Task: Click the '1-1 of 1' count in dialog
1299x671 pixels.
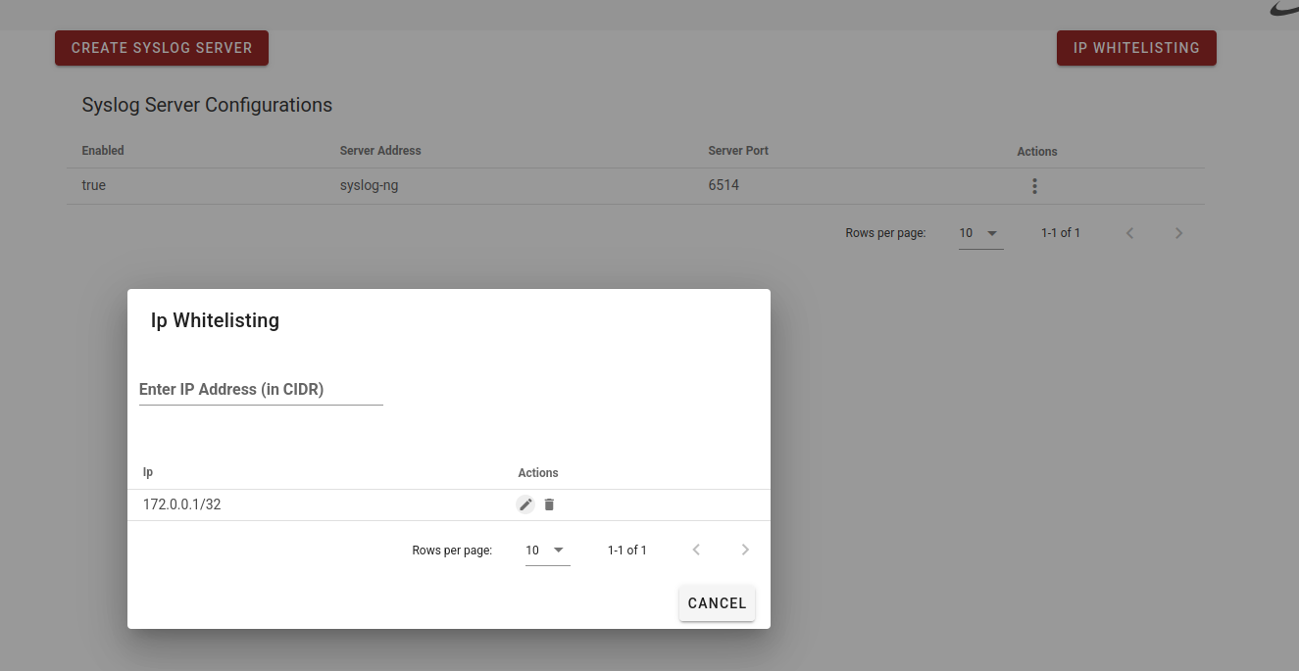Action: coord(627,551)
